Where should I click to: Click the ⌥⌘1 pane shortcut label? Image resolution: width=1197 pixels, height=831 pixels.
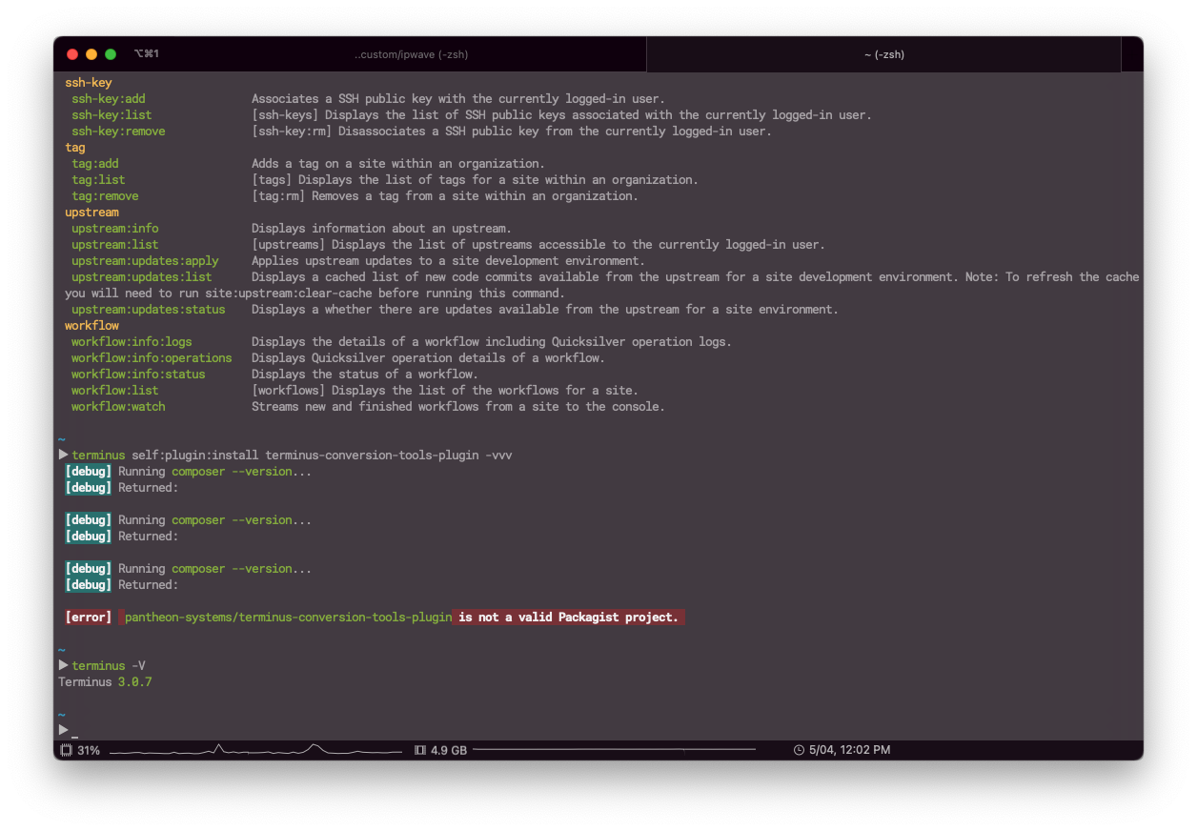(147, 54)
